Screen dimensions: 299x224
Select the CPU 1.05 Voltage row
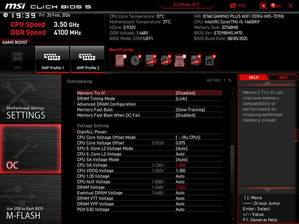pos(149,176)
